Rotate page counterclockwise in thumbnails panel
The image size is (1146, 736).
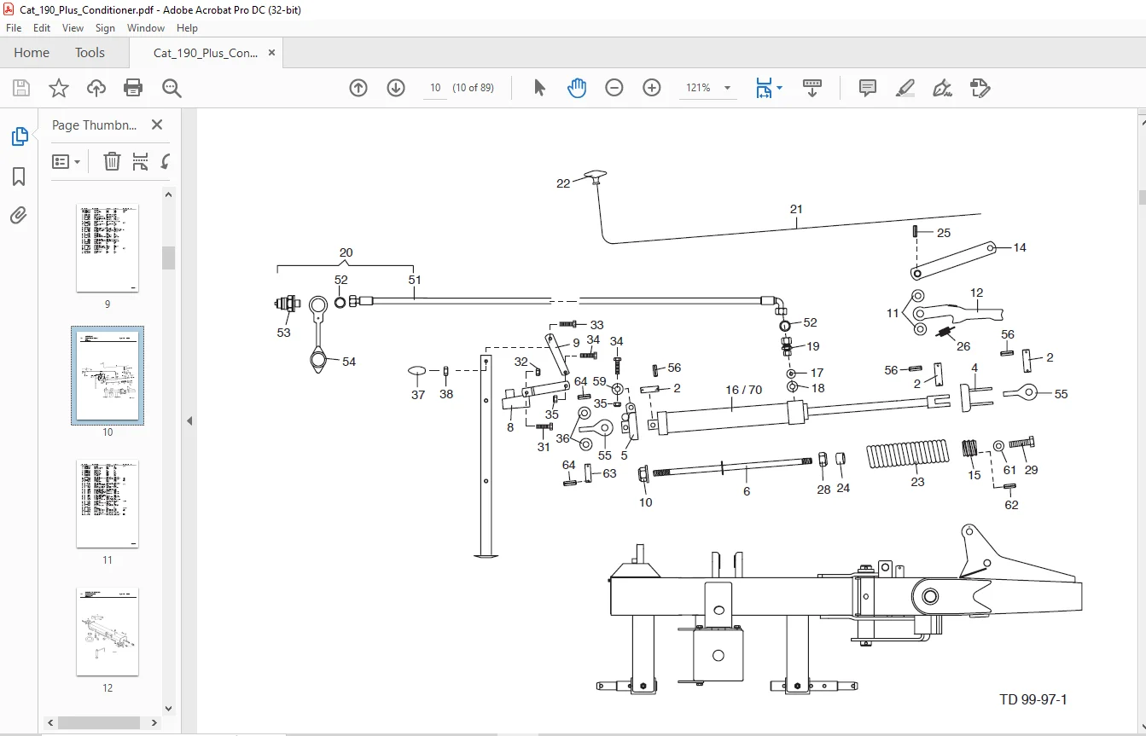(166, 161)
